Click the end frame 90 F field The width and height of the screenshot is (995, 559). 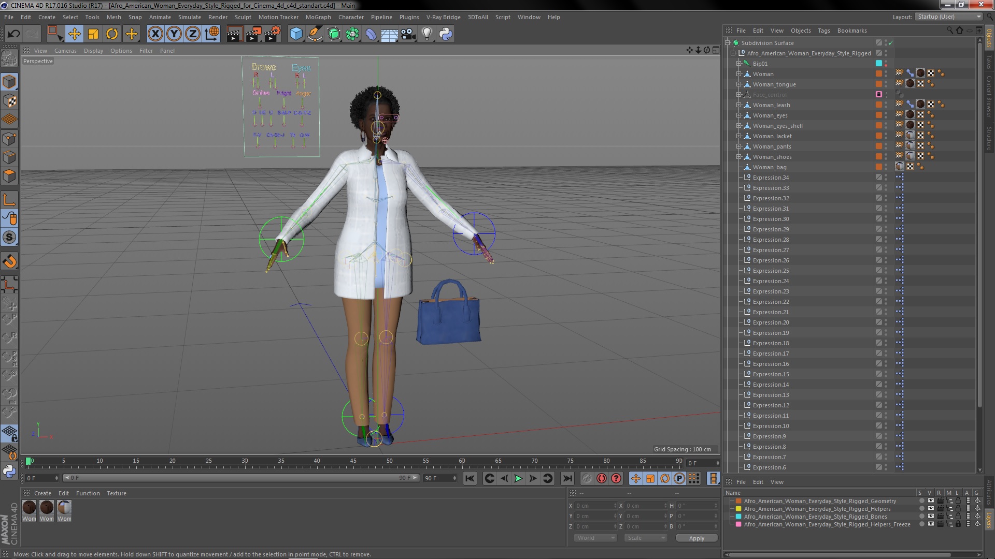tap(440, 478)
